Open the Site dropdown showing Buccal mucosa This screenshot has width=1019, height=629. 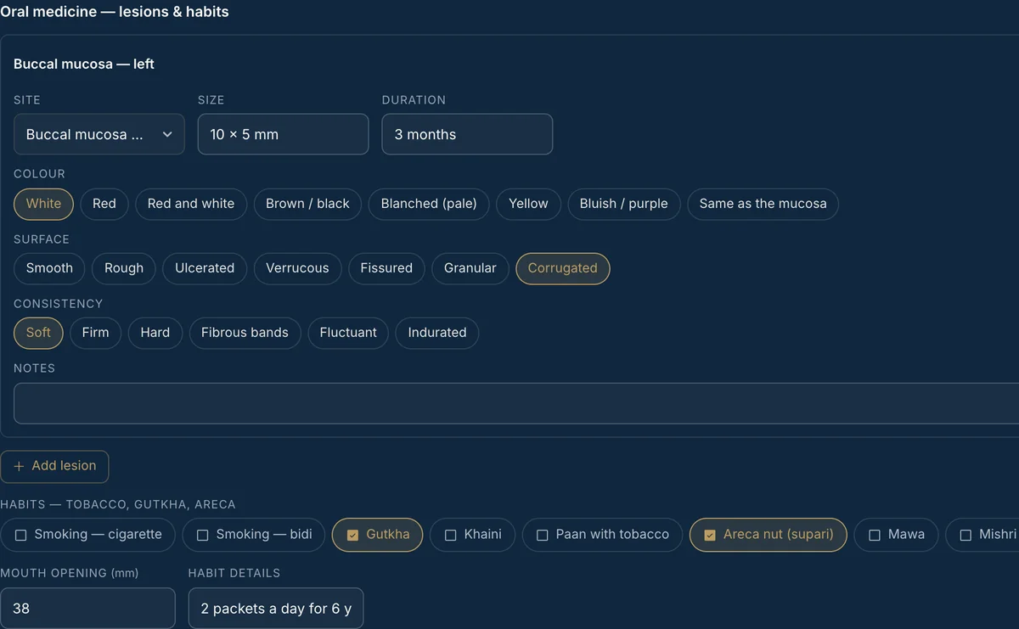(99, 134)
